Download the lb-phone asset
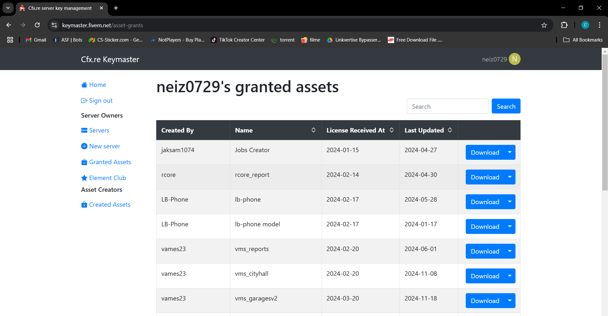 (485, 202)
